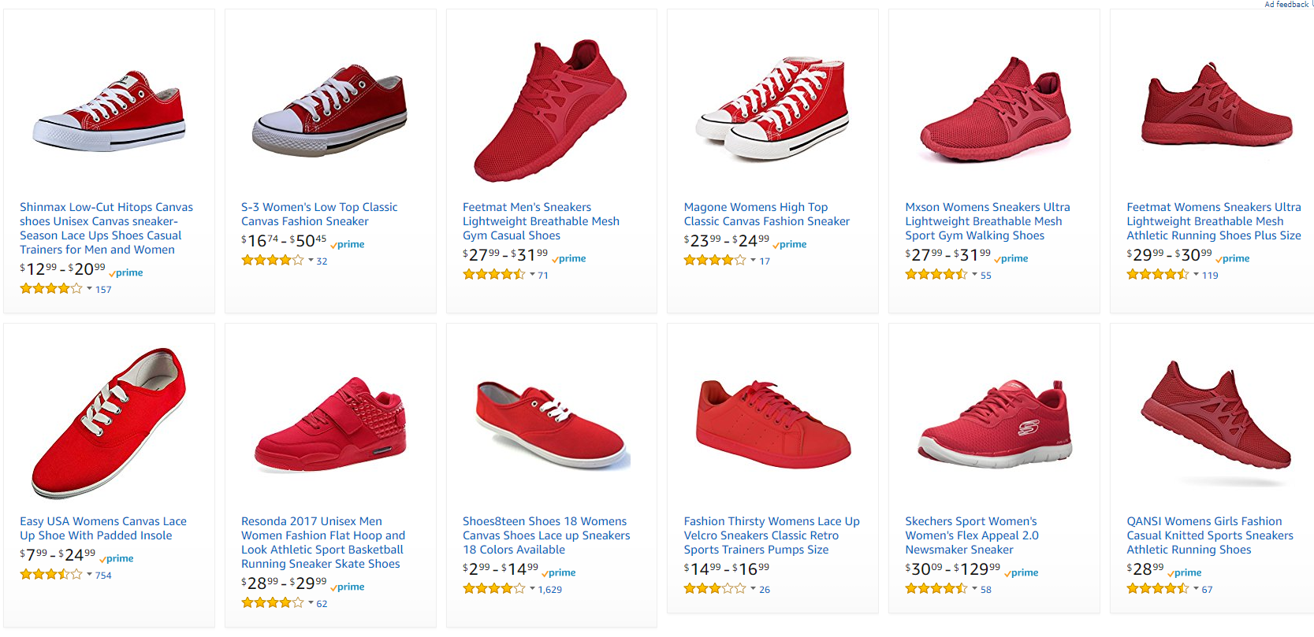1314x637 pixels.
Task: Open the Easy USA canvas lace up shoe image
Action: 109,423
